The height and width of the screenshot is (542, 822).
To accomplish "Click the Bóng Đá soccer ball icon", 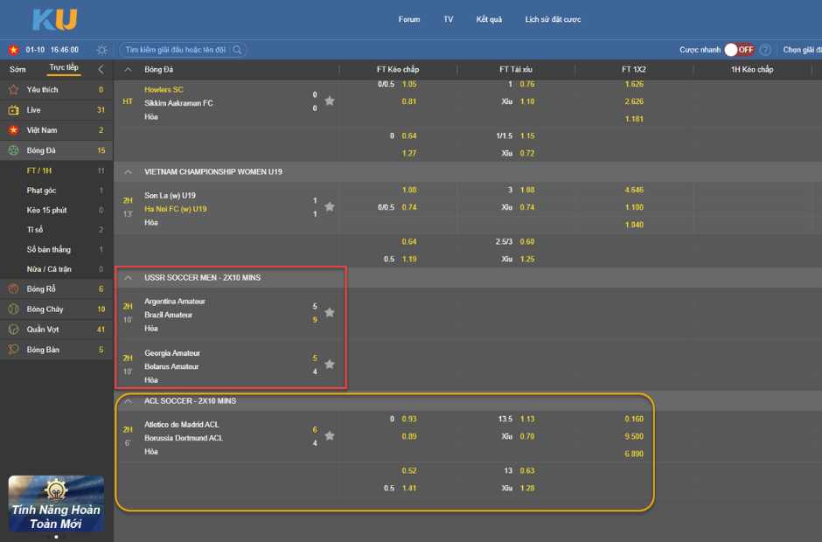I will (14, 150).
